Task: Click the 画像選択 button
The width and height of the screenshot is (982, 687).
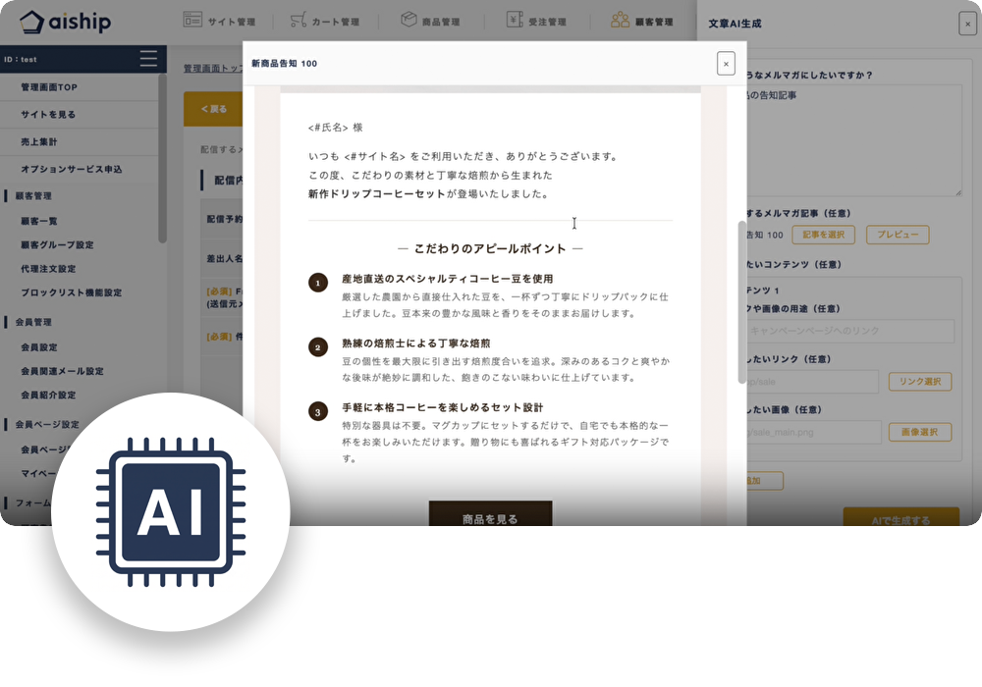Action: coord(920,433)
